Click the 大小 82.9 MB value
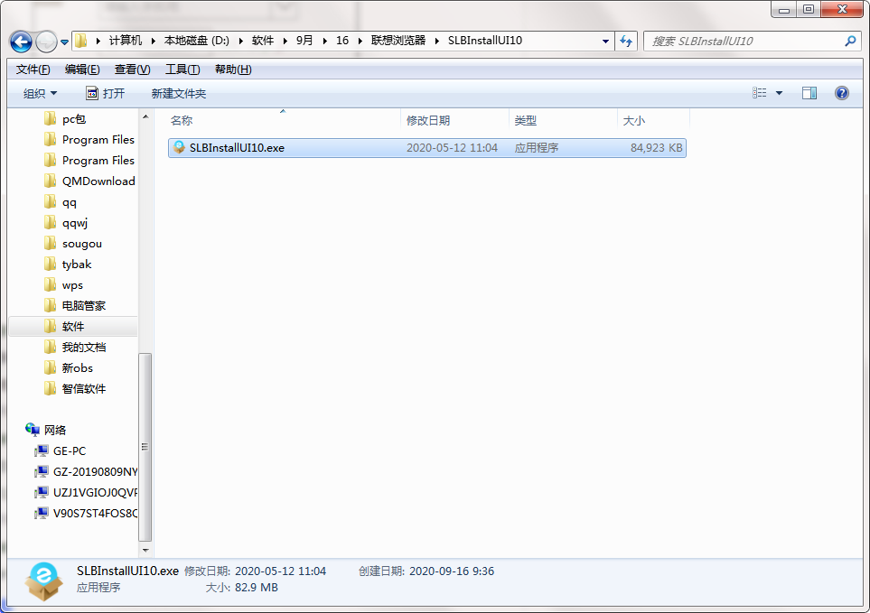This screenshot has width=870, height=613. (x=257, y=588)
